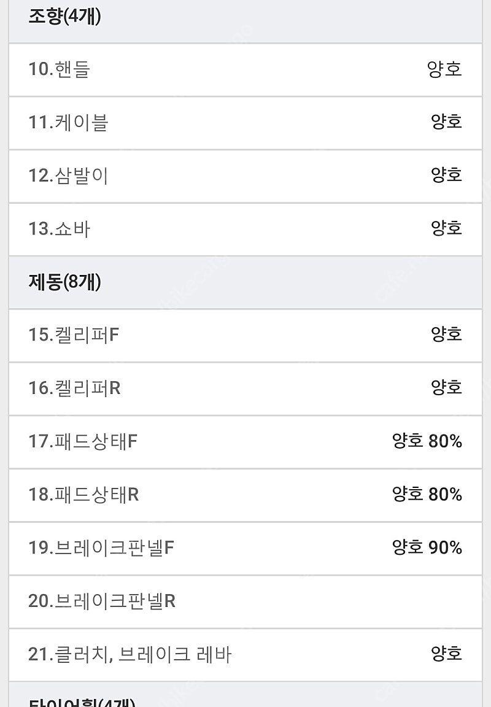Open the 19.브레이크판넬F item

pyautogui.click(x=245, y=548)
